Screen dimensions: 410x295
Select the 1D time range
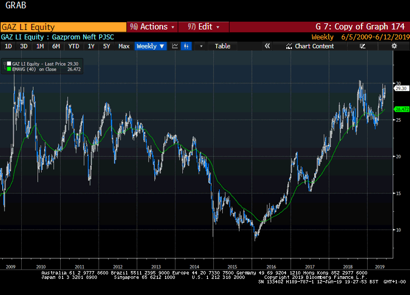tap(8, 46)
